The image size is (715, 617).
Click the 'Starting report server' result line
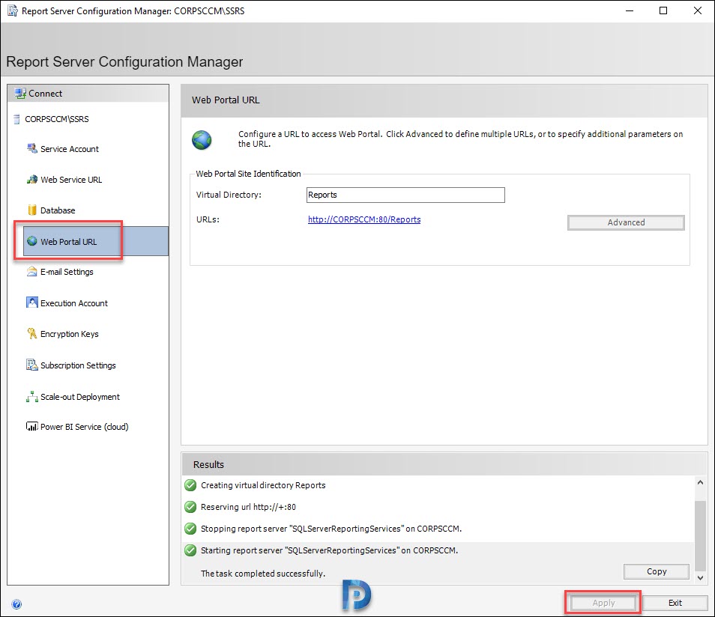tap(329, 550)
